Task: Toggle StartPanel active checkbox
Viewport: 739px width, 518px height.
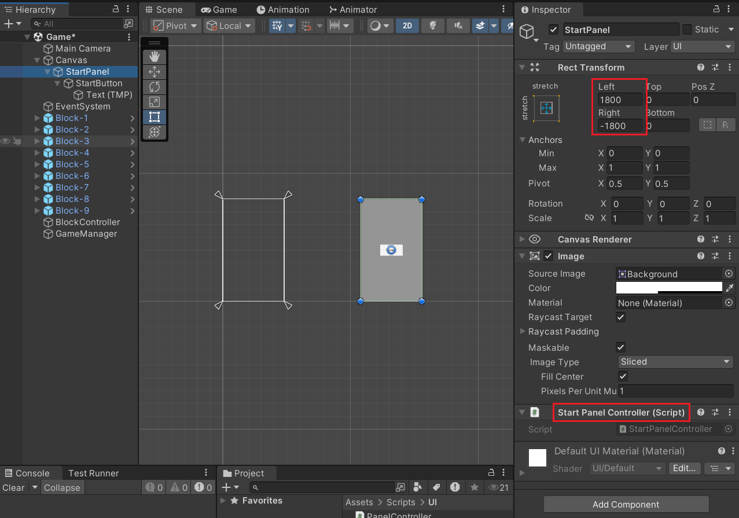Action: click(554, 30)
